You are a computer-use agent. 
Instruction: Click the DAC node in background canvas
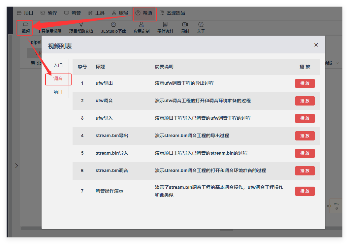336,206
